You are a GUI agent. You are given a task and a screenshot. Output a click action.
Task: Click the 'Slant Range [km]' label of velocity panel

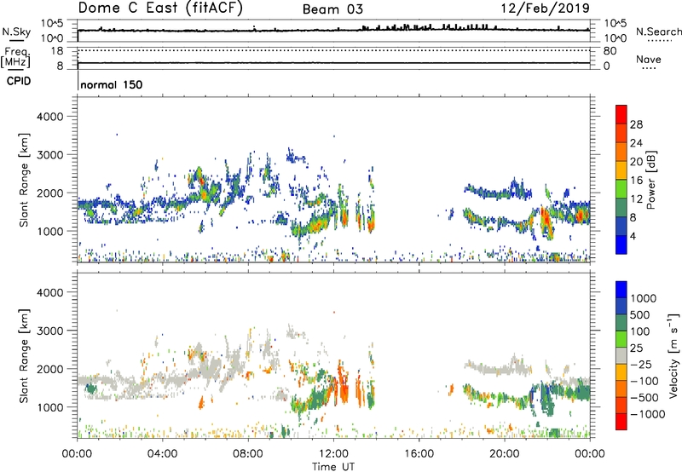click(x=24, y=355)
